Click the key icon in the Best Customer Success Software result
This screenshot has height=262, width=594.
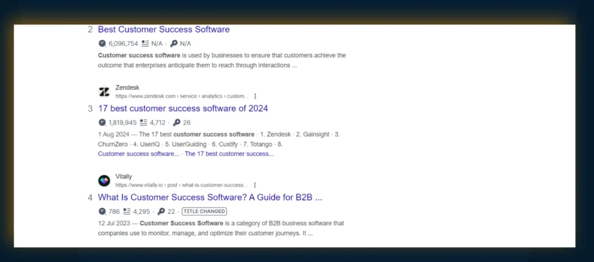click(x=173, y=44)
